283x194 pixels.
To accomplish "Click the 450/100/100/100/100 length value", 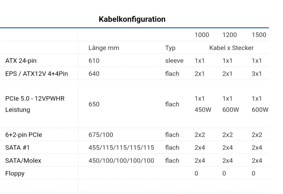I will pyautogui.click(x=121, y=161).
